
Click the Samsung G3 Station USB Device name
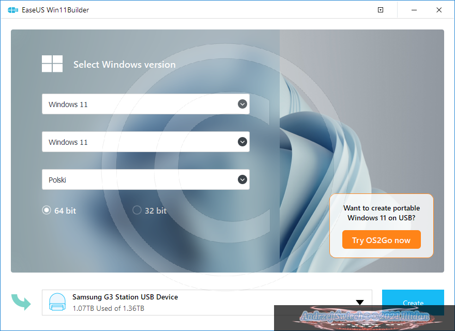125,297
